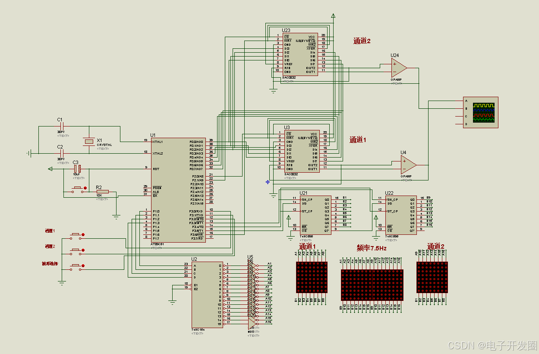Select the X1 crystal symbol
Image resolution: width=539 pixels, height=354 pixels.
point(89,141)
